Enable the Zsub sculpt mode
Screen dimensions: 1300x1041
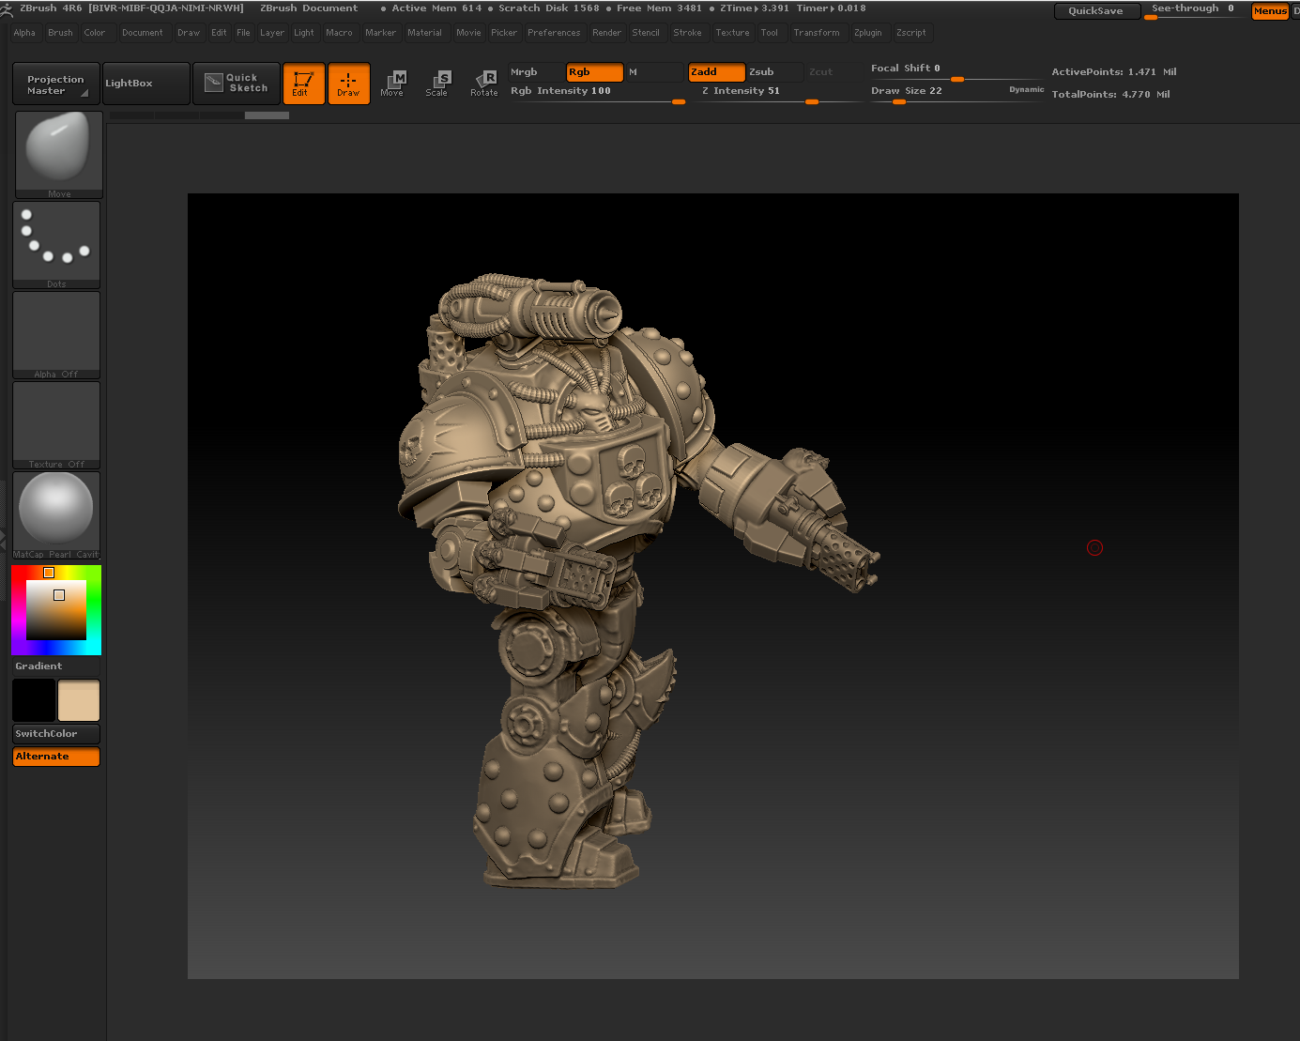click(x=773, y=72)
